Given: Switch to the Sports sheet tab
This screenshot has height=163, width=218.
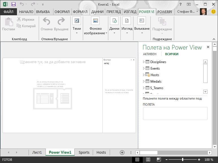Looking at the screenshot, I should click(84, 153).
